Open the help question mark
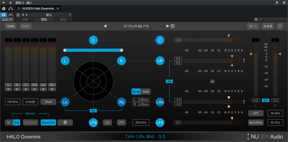Screen dimensions: 288x142 280,26
